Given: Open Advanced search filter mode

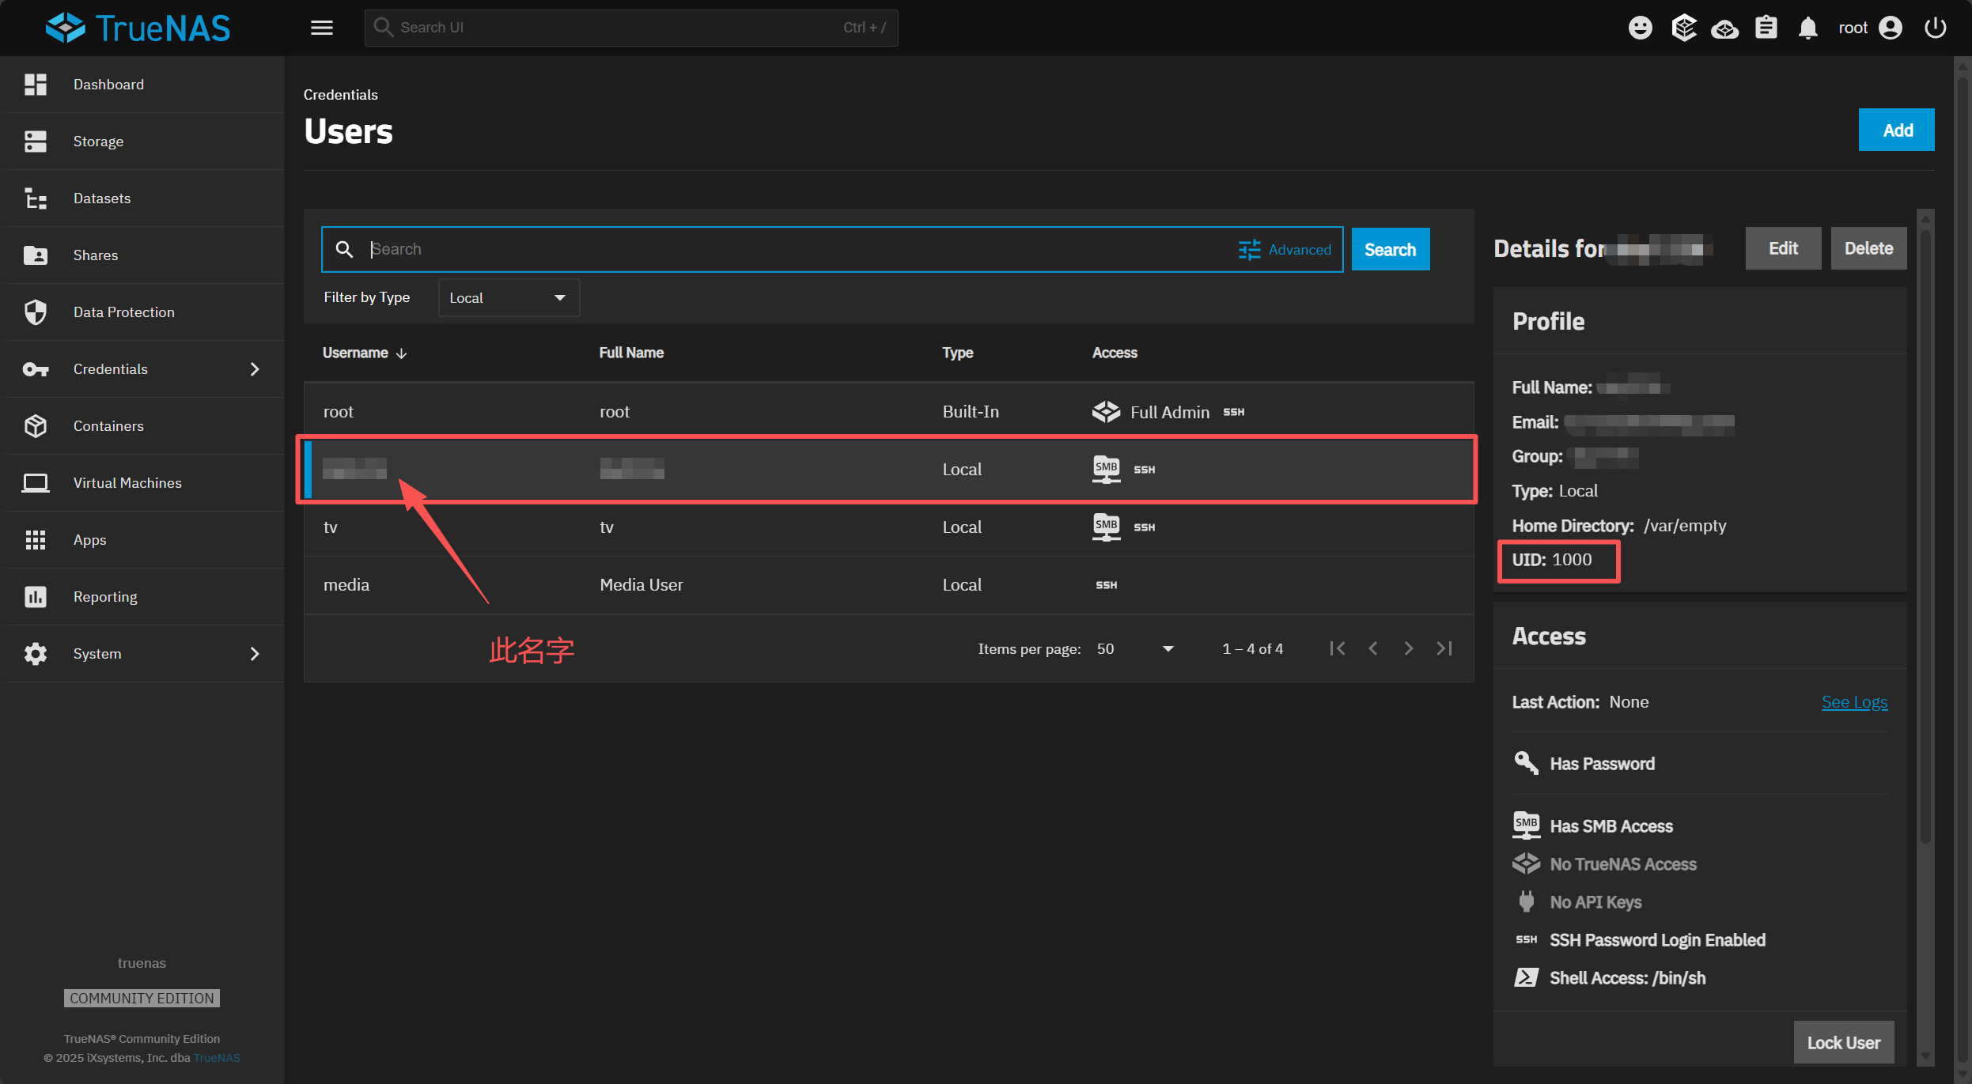Looking at the screenshot, I should tap(1285, 250).
